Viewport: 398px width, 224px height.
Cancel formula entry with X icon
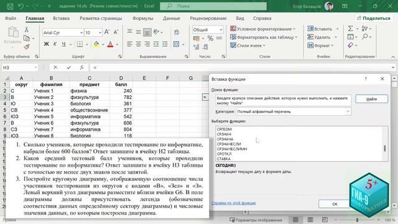[55, 68]
